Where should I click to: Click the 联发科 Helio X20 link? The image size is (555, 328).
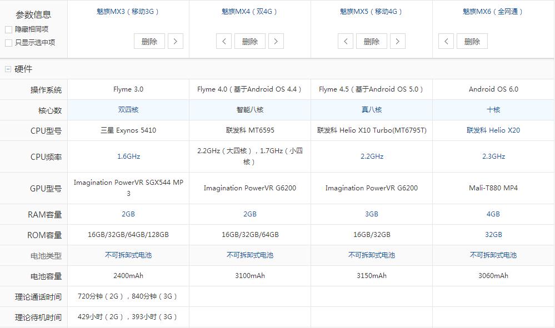pos(493,130)
